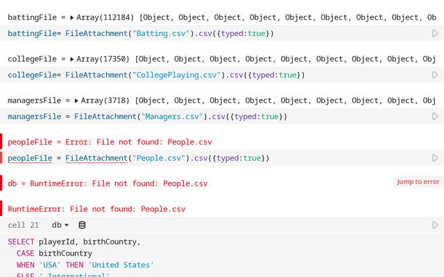Run the peopleFile cell with play icon
Viewport: 444px width, 277px height.
(435, 158)
